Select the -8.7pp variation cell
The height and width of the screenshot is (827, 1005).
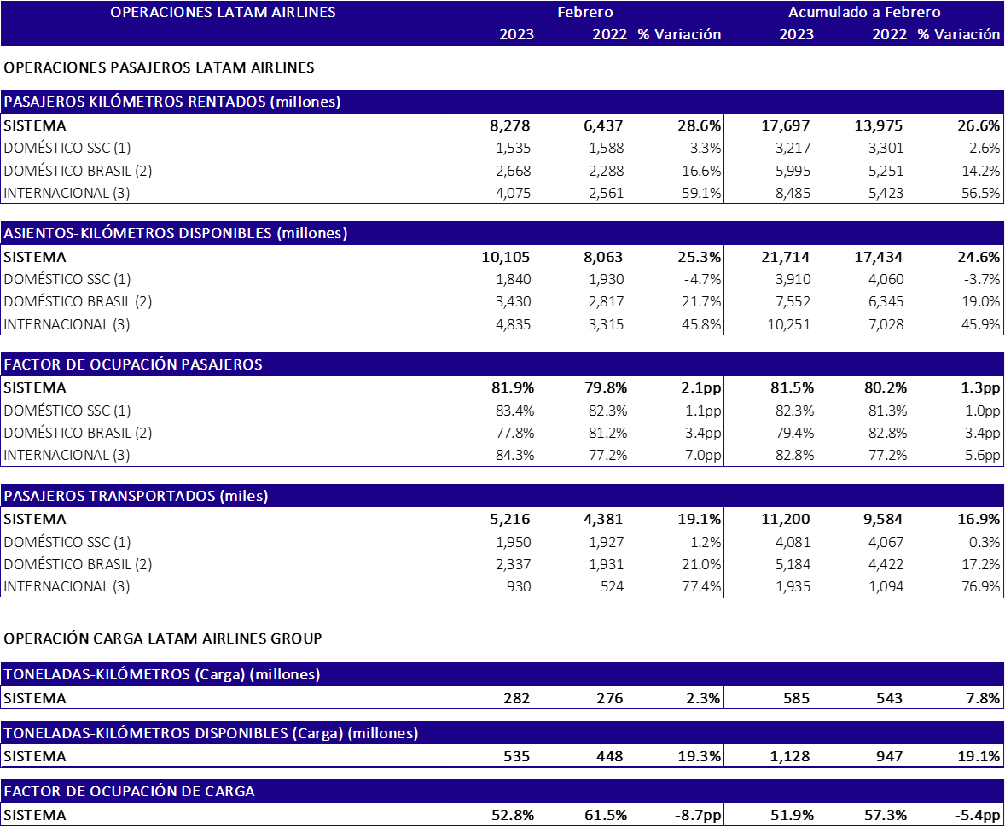698,815
